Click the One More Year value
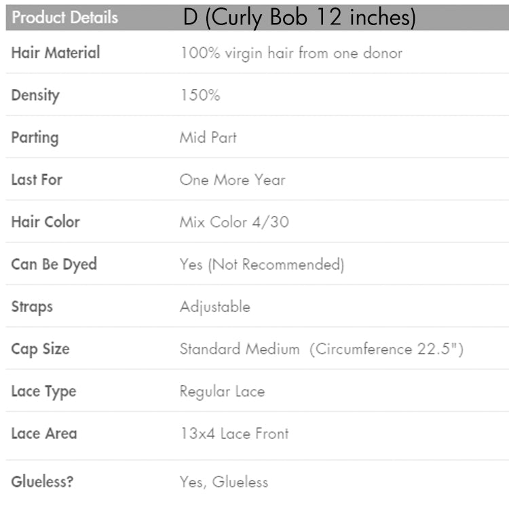The height and width of the screenshot is (509, 509). point(232,180)
